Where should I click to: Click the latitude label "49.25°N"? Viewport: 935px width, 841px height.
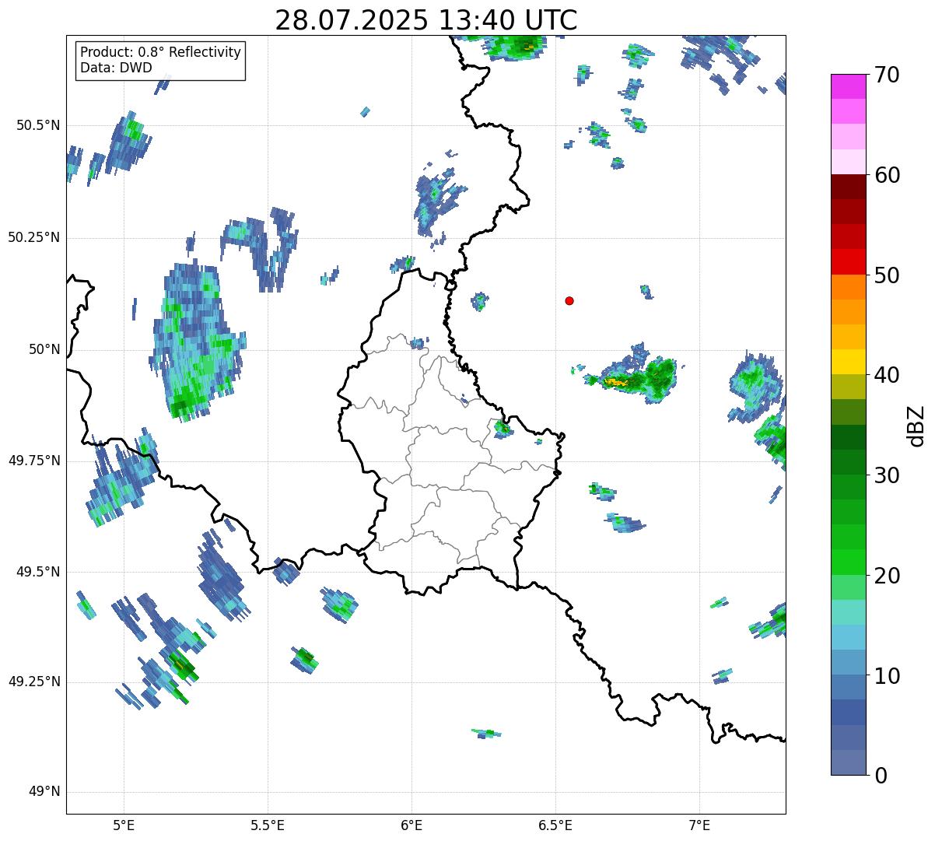point(34,682)
